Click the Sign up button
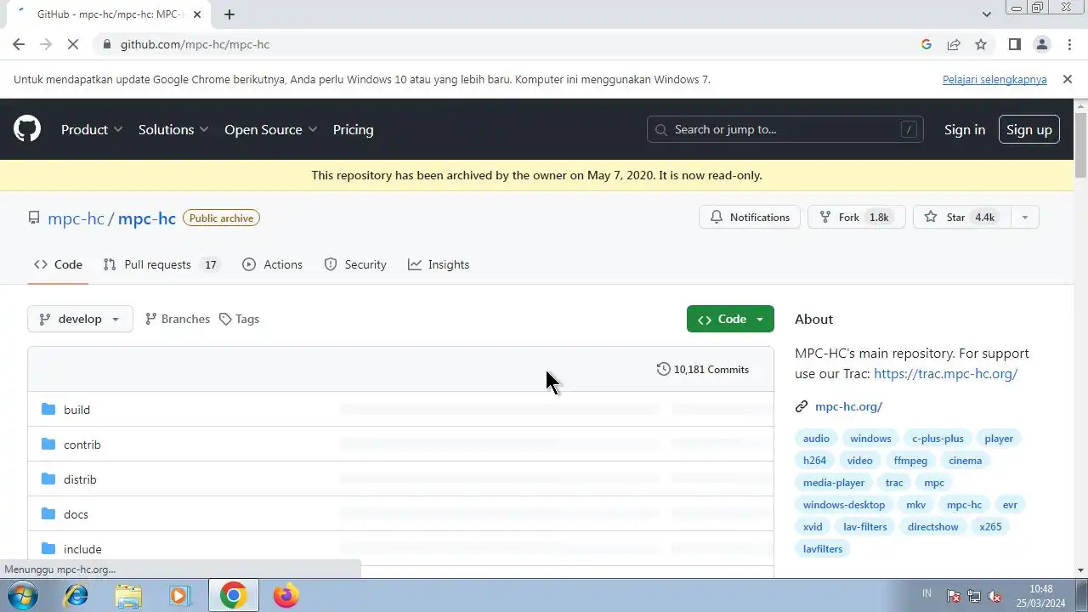 pyautogui.click(x=1028, y=129)
